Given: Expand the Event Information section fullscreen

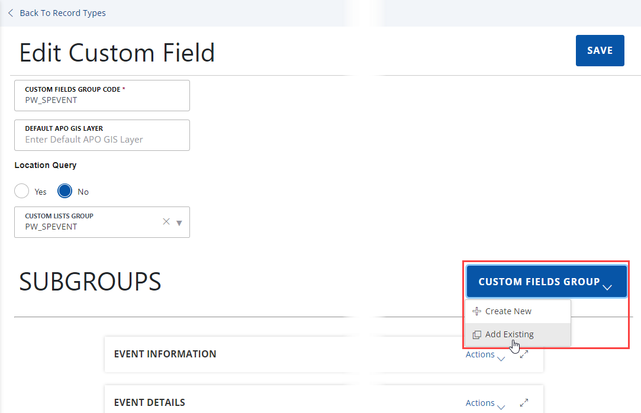Looking at the screenshot, I should (524, 354).
